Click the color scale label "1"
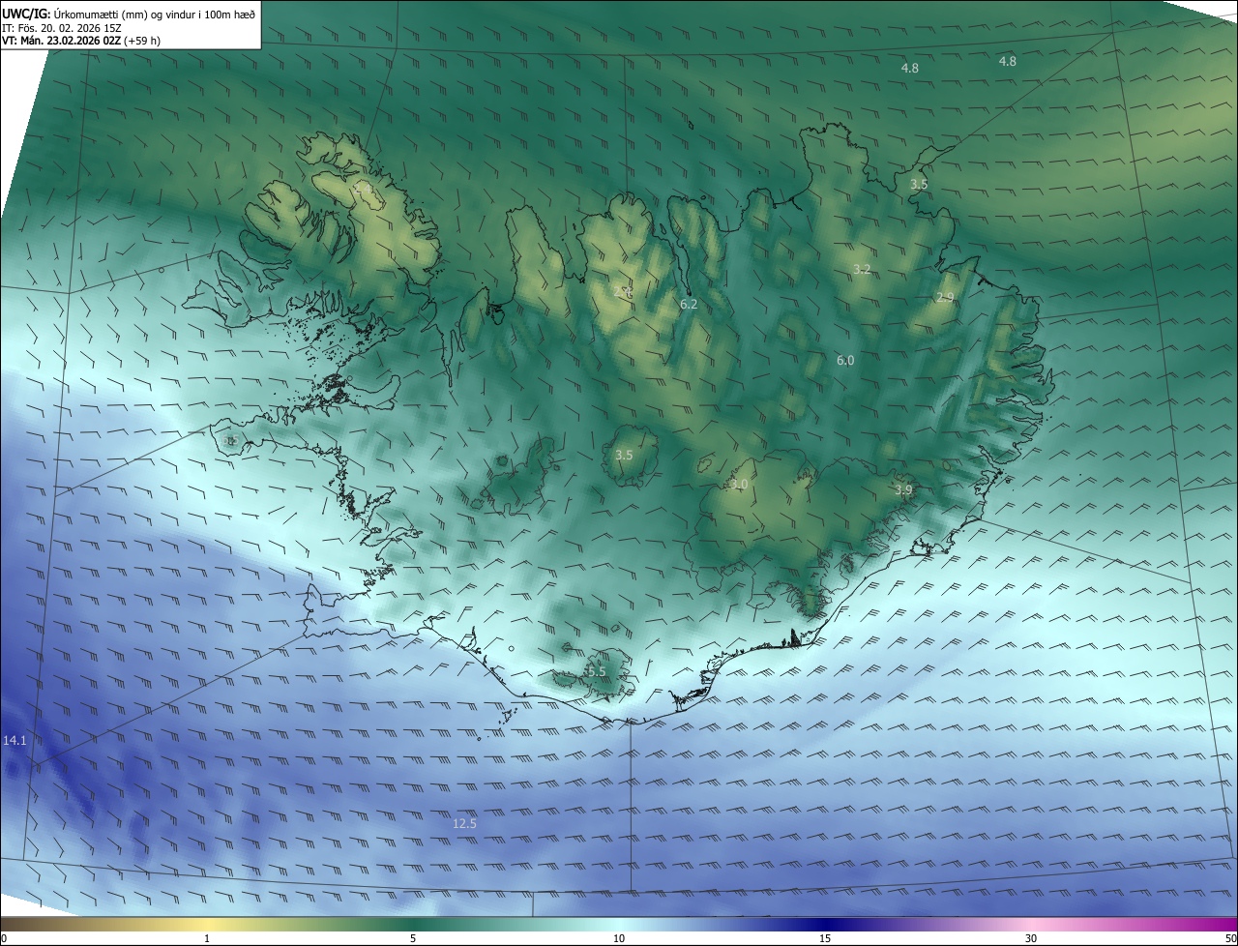Screen dimensions: 1238x946 (x=207, y=938)
